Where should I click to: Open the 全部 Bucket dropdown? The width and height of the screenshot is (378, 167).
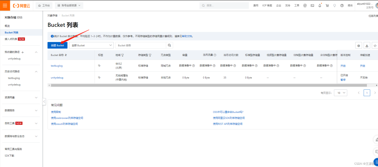[x=92, y=45]
